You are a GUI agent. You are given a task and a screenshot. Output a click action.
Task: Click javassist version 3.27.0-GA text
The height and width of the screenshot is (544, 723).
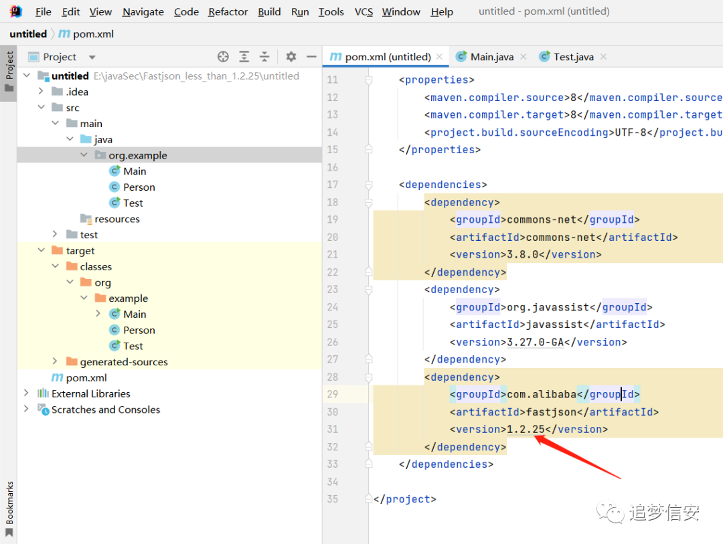coord(536,343)
